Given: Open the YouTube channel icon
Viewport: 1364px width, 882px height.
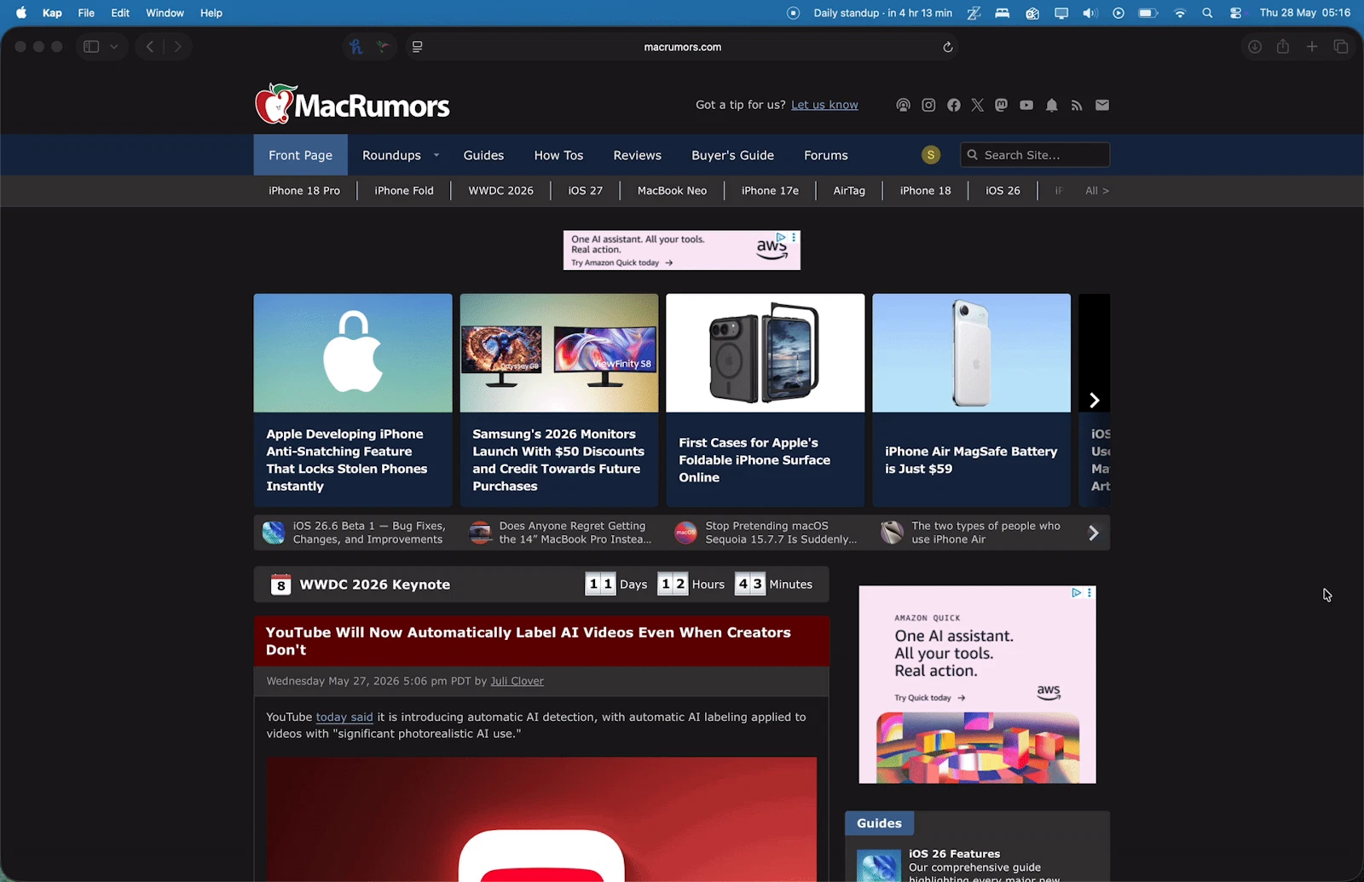Looking at the screenshot, I should pyautogui.click(x=1026, y=106).
